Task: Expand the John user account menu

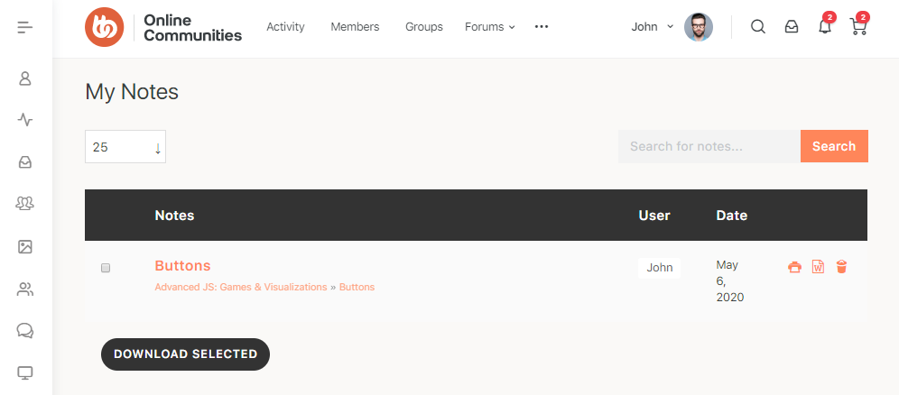Action: tap(653, 27)
